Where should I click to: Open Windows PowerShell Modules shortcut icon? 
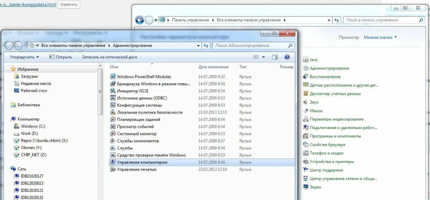click(x=113, y=77)
